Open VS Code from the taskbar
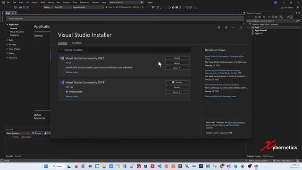302x170 pixels. click(x=159, y=166)
